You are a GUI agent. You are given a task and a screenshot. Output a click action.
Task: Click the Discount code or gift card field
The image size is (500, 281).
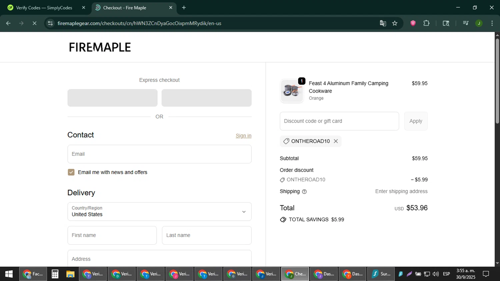pyautogui.click(x=339, y=121)
